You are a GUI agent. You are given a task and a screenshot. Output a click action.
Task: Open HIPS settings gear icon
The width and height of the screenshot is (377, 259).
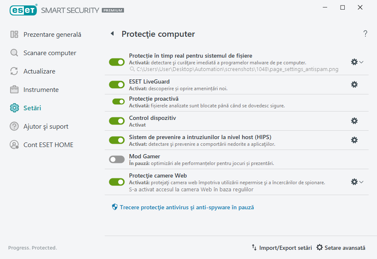pyautogui.click(x=354, y=140)
